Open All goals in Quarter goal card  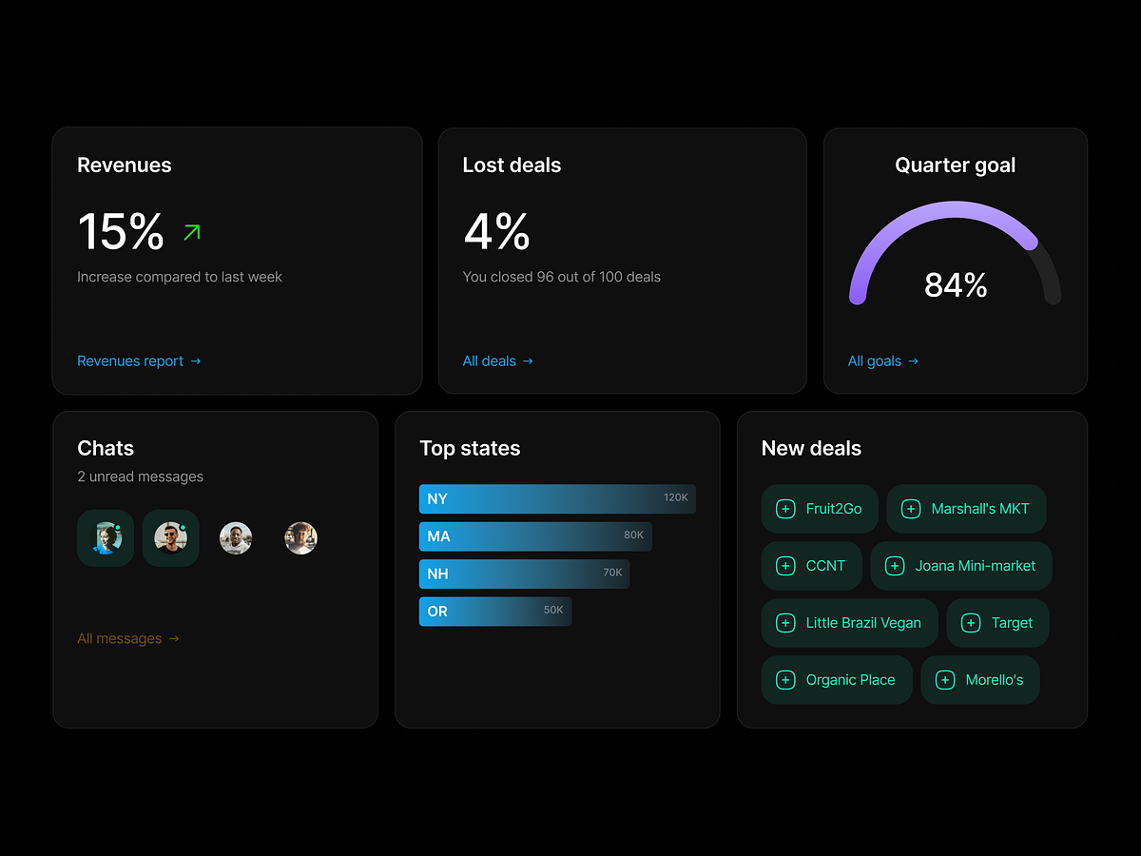click(875, 360)
